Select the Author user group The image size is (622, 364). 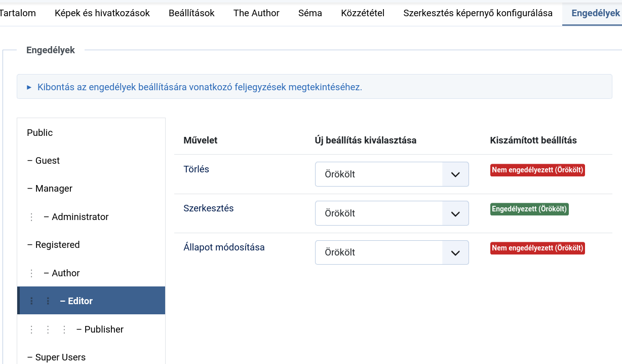(91, 273)
